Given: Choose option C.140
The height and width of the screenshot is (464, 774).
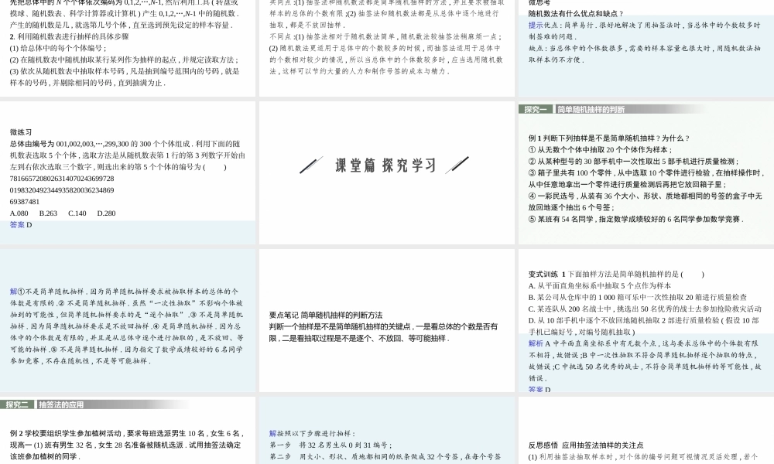Looking at the screenshot, I should point(77,213).
